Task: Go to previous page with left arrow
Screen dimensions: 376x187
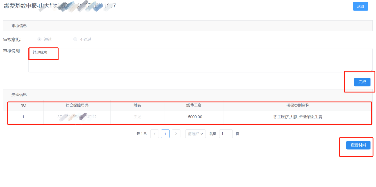Action: (x=155, y=134)
